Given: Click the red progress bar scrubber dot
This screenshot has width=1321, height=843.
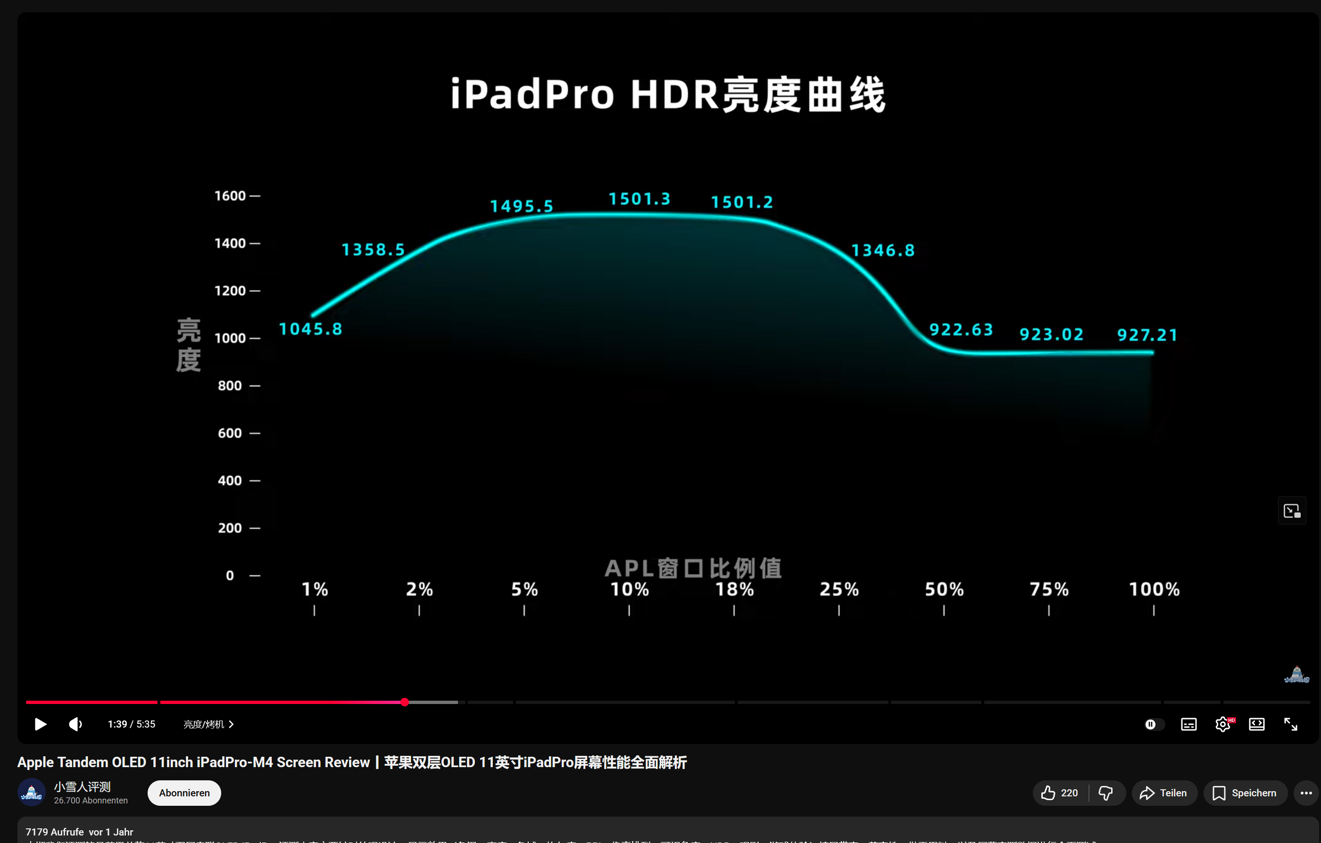Looking at the screenshot, I should click(x=404, y=702).
